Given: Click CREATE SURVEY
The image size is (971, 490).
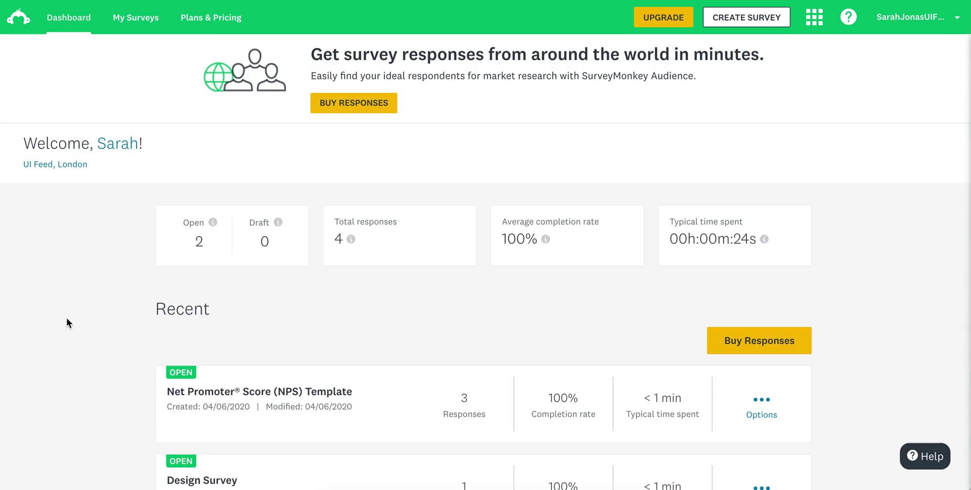Looking at the screenshot, I should [746, 17].
